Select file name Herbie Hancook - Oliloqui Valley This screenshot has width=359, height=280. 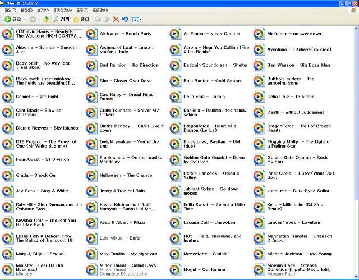tap(211, 176)
